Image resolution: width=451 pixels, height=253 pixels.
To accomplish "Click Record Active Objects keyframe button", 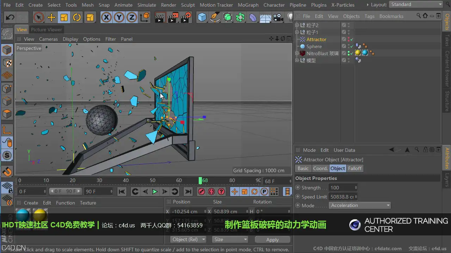I will [x=202, y=192].
